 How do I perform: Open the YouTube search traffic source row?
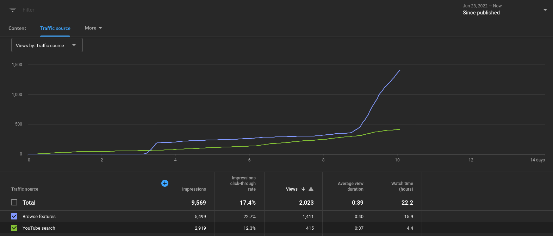point(39,228)
